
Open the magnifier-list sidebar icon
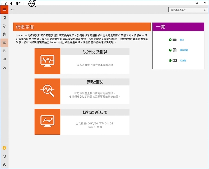coord(4,51)
